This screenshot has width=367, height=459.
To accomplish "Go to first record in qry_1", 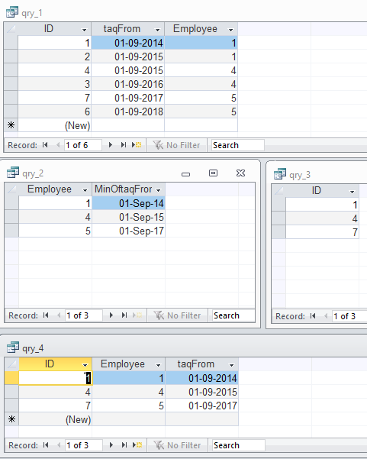I will (45, 145).
